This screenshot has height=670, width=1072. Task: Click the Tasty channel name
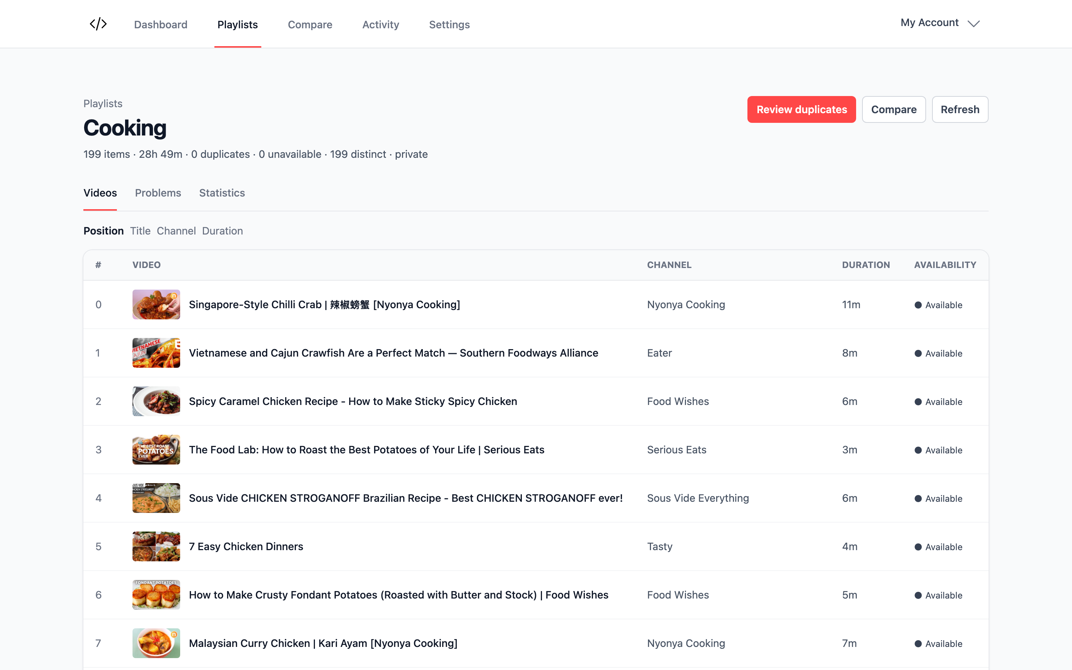(x=660, y=546)
